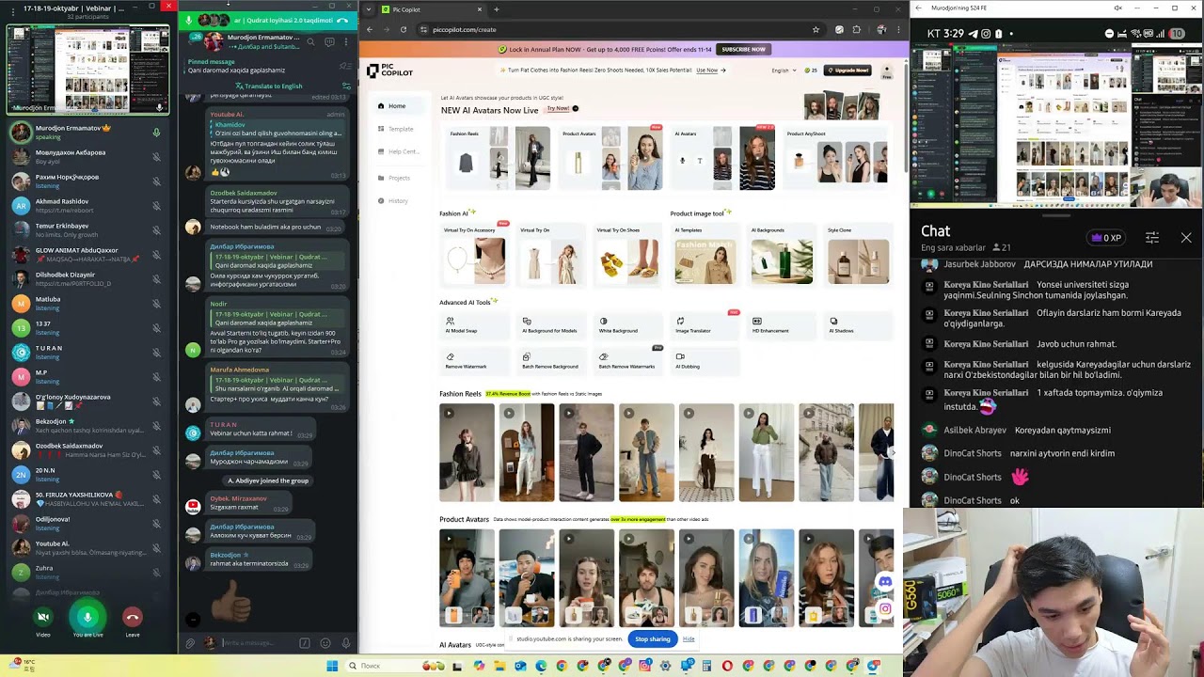Click the Upgrade Now button

click(x=848, y=71)
